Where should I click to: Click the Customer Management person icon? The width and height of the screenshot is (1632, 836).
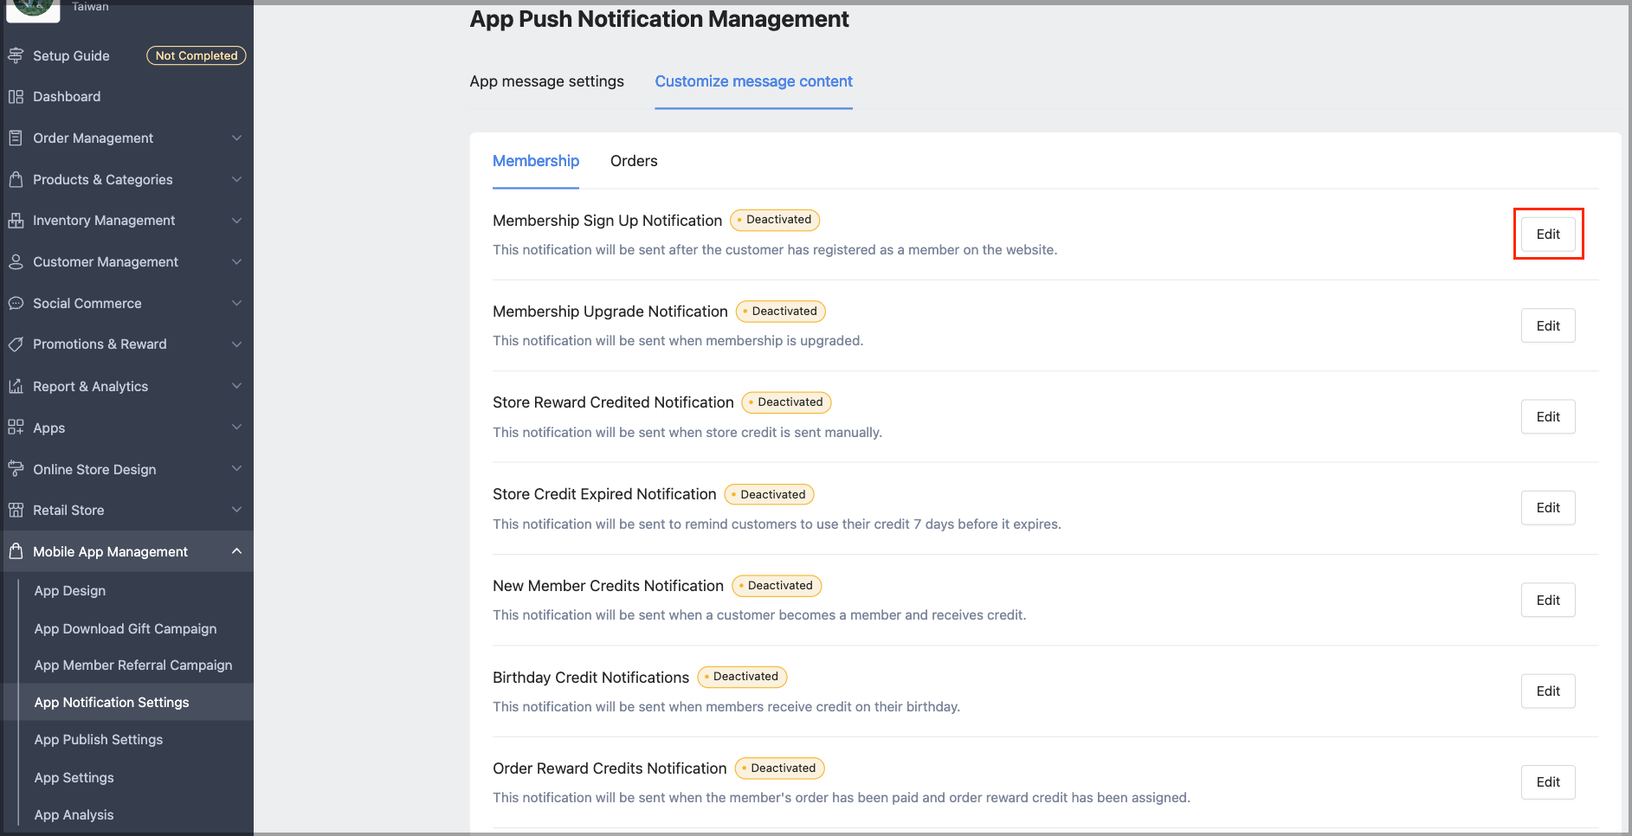point(16,261)
